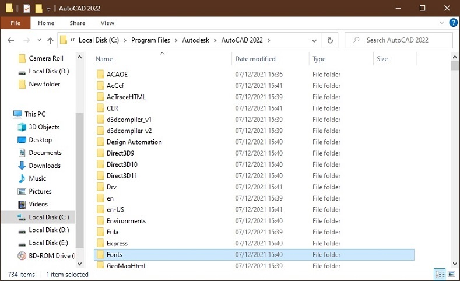Viewport: 460px width, 281px height.
Task: Expand chevron after Program Files breadcrumb
Action: point(176,40)
